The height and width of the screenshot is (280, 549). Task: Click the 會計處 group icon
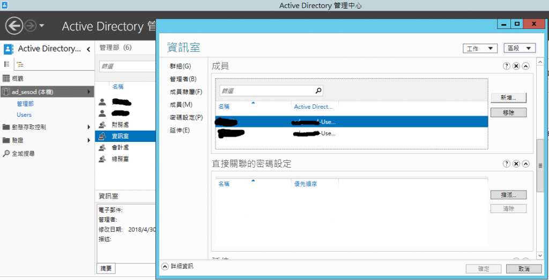click(102, 148)
